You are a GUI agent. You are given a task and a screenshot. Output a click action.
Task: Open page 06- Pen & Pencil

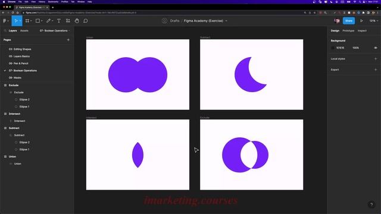click(18, 64)
